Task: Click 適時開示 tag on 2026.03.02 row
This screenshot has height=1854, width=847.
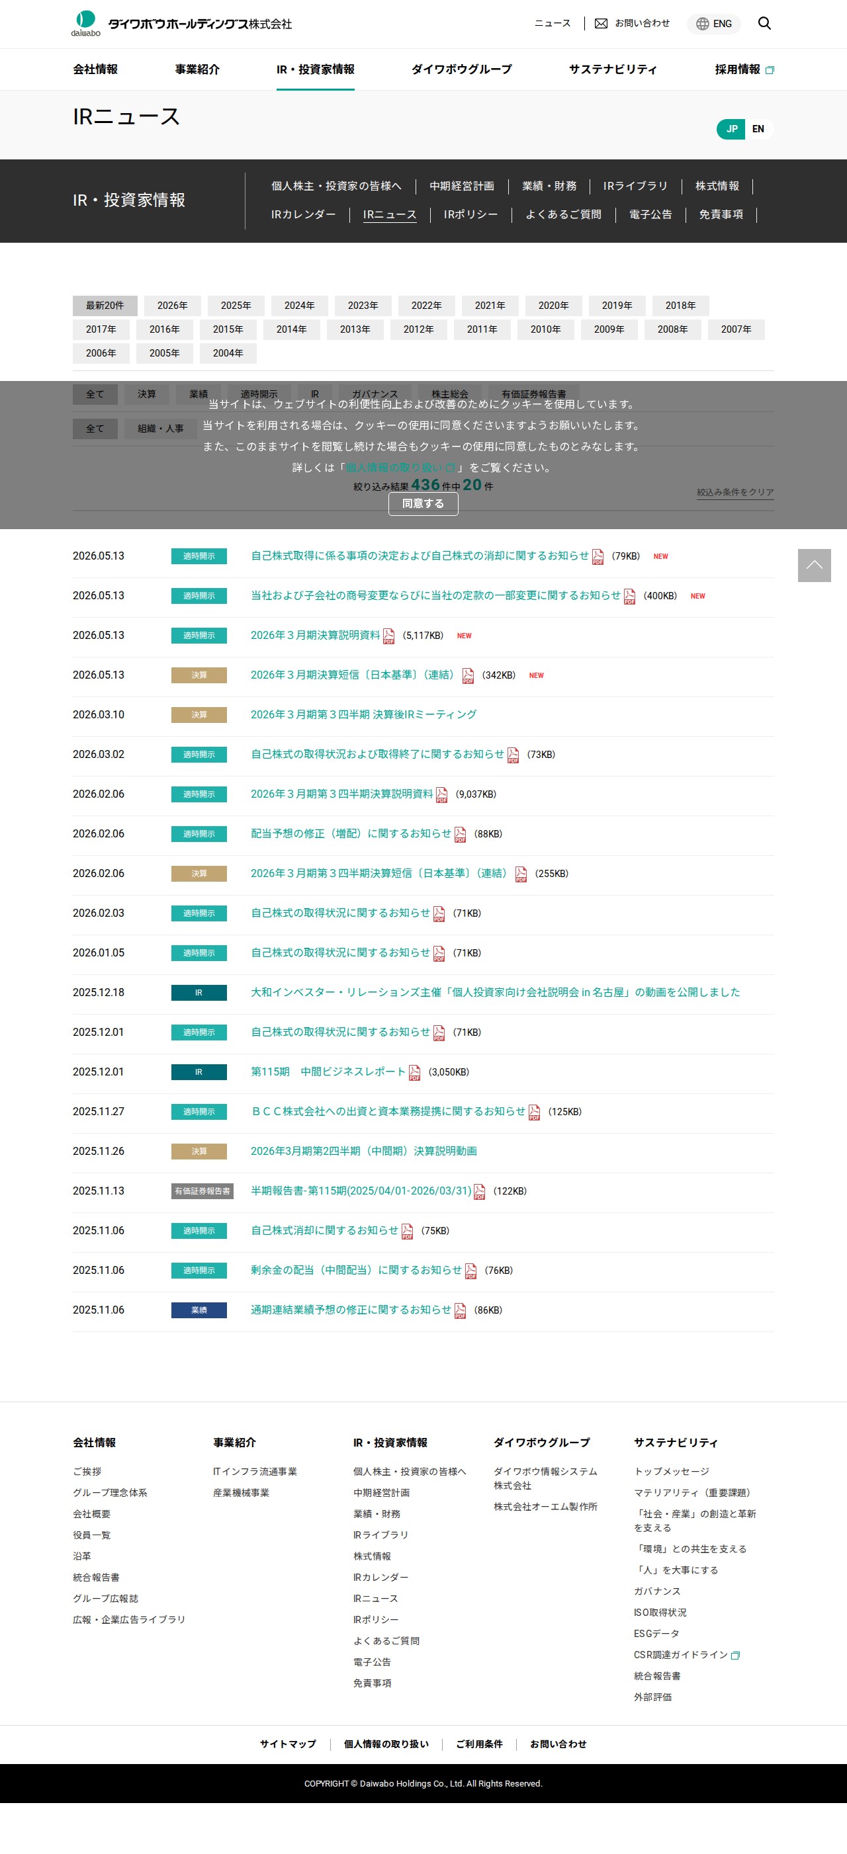Action: click(199, 754)
